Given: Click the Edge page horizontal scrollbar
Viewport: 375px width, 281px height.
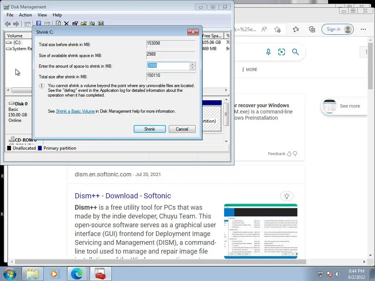Looking at the screenshot, I should pos(160,262).
